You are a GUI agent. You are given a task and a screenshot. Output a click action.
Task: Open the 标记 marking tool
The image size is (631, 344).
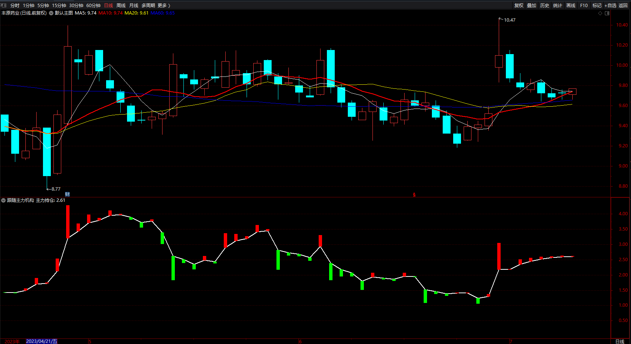pos(597,5)
